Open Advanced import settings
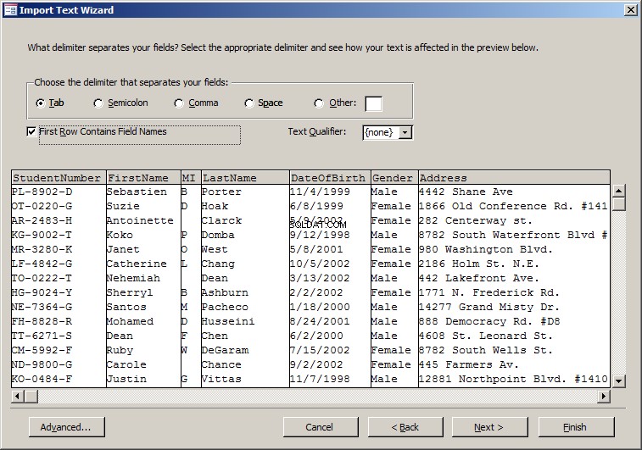Screen dimensions: 642x450 click(67, 427)
